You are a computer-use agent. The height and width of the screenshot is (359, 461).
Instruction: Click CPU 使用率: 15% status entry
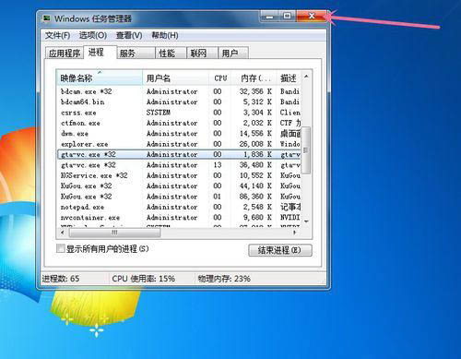coord(143,279)
